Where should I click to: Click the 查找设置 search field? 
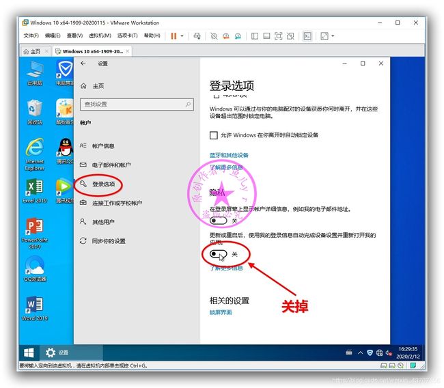(x=137, y=105)
